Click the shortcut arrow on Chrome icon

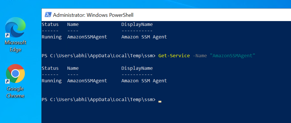(x=7, y=81)
